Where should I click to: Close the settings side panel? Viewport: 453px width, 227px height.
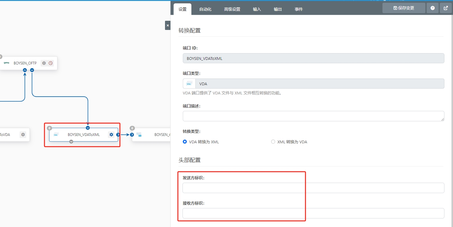click(167, 25)
